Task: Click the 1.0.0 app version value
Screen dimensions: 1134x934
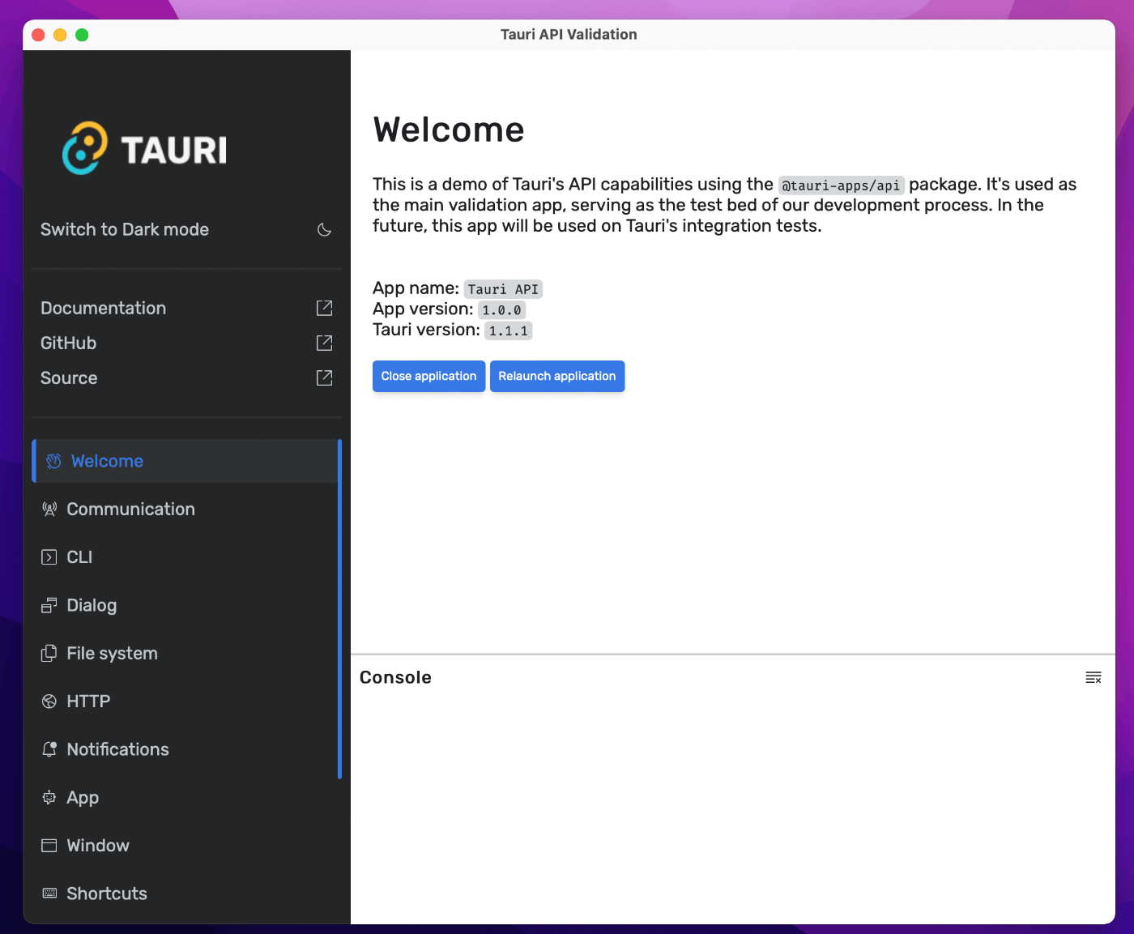Action: pos(501,310)
